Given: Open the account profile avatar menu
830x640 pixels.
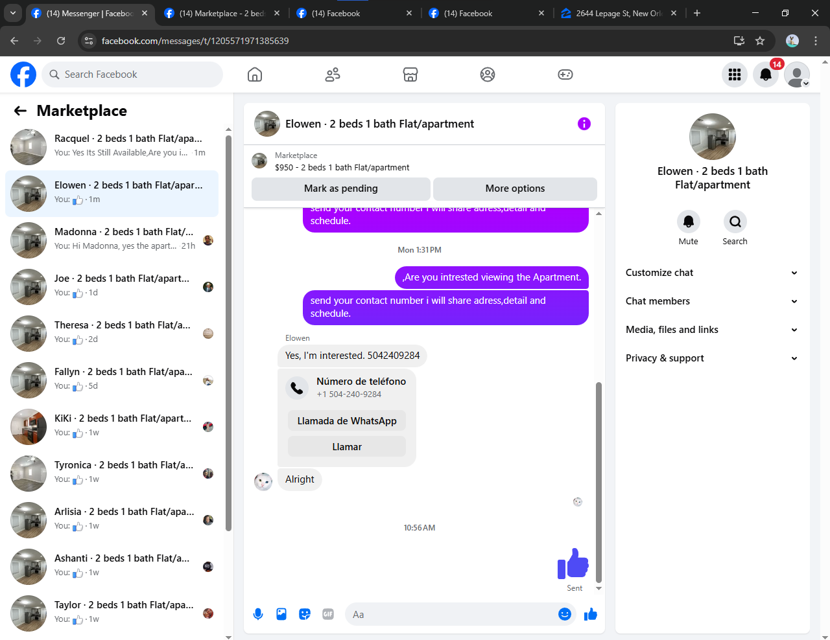Looking at the screenshot, I should (797, 74).
